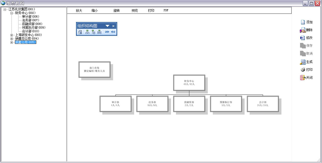
Task: Pick the both-sides hanging layout icon
Action: (99, 32)
